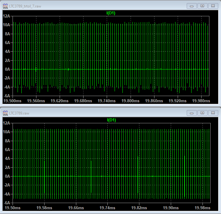Image resolution: width=221 pixels, height=214 pixels.
Task: Click the 19.680ms time axis label
Action: click(83, 101)
